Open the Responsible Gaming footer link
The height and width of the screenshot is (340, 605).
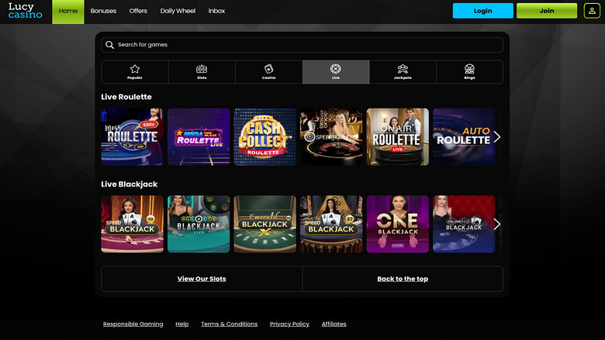click(x=133, y=324)
